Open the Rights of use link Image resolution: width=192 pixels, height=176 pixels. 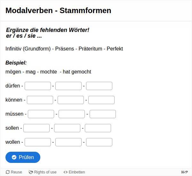(45, 172)
